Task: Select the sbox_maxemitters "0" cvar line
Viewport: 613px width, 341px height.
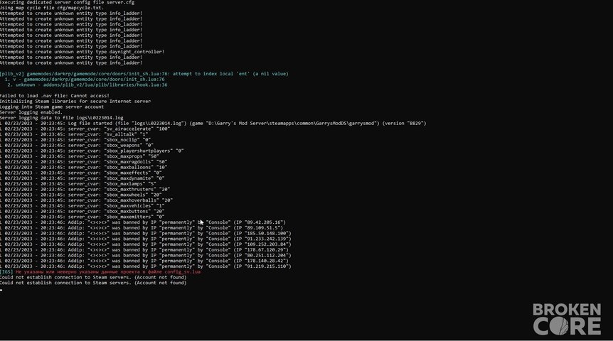Action: 82,217
